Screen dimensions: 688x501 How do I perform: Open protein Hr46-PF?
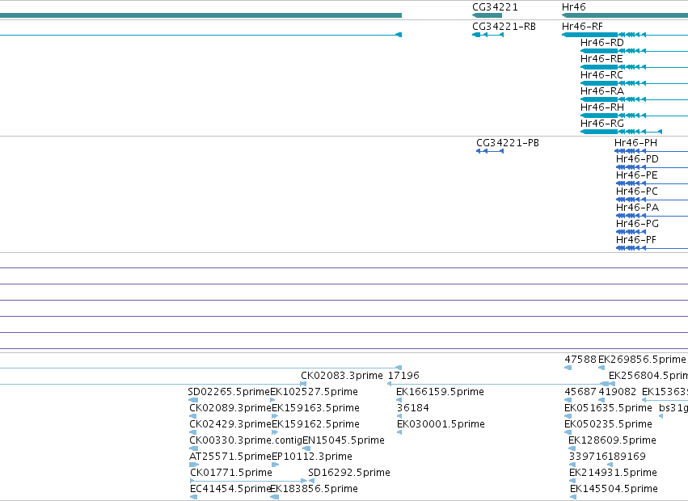tap(636, 241)
